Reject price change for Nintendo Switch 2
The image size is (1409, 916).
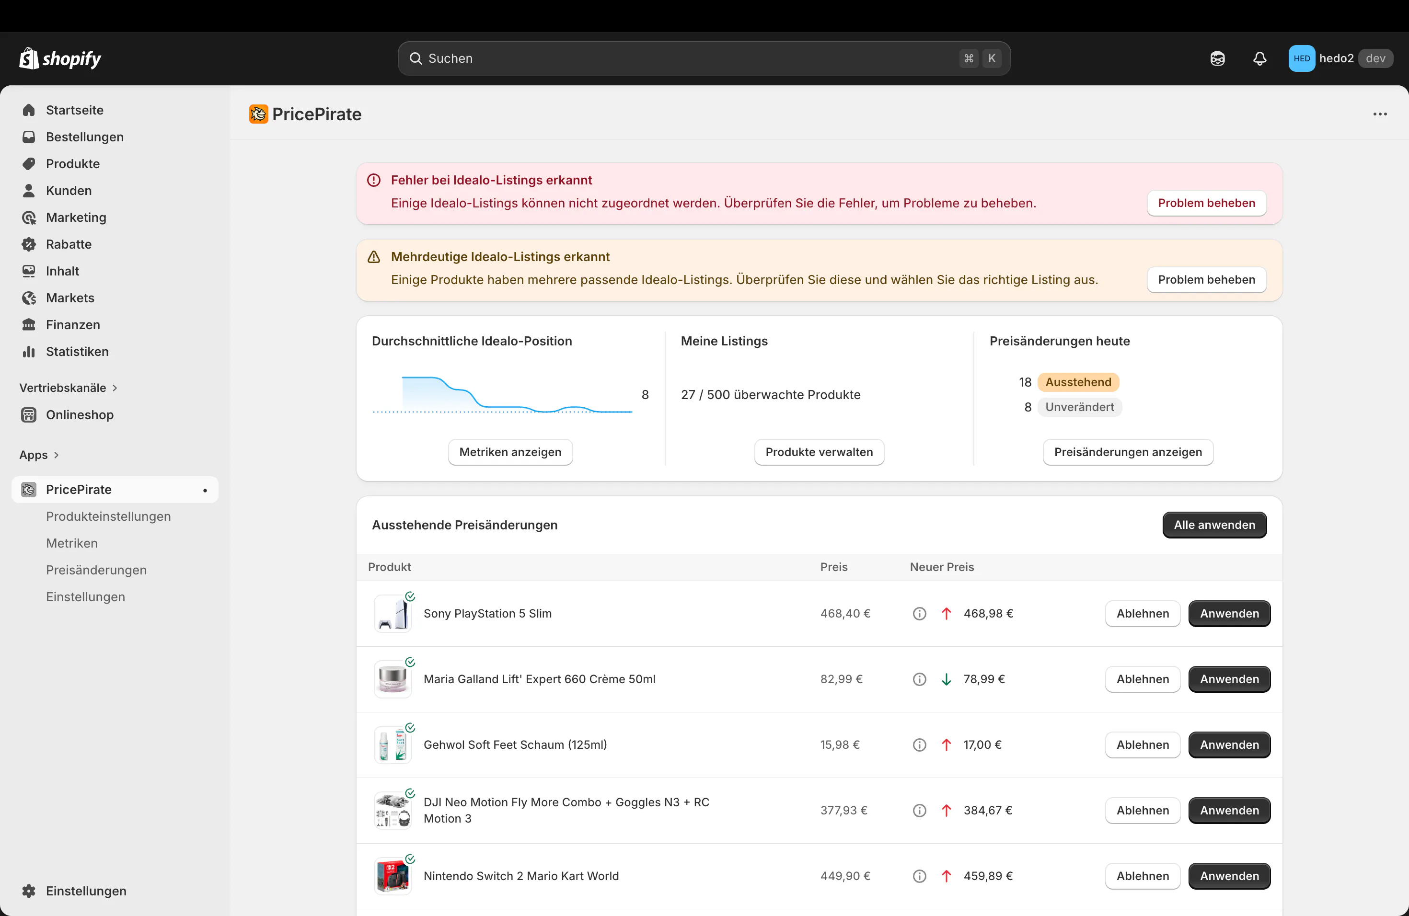tap(1143, 876)
